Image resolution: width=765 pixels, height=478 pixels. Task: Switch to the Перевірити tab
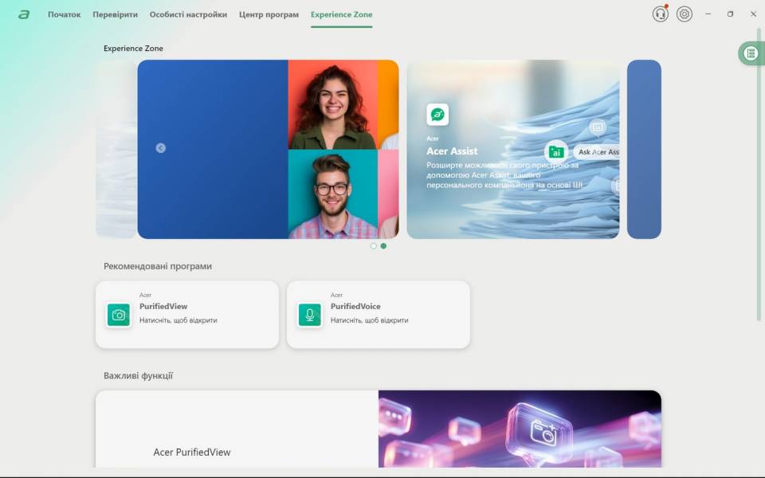pos(115,14)
